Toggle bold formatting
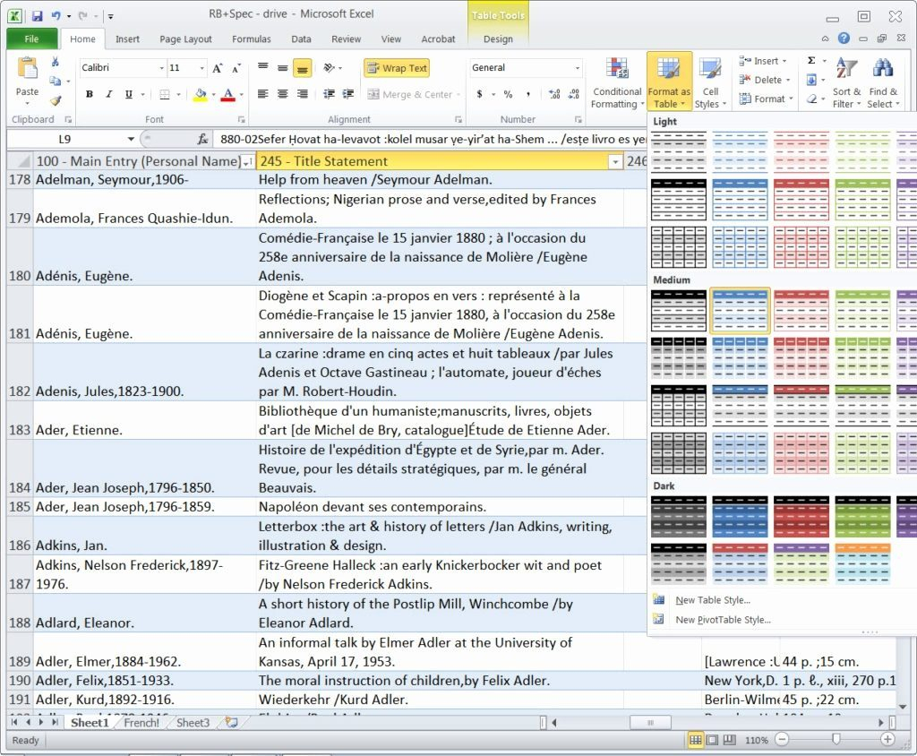The height and width of the screenshot is (756, 917). (89, 93)
